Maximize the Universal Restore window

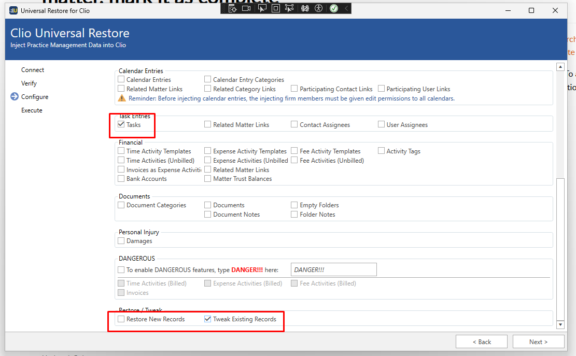(x=531, y=11)
